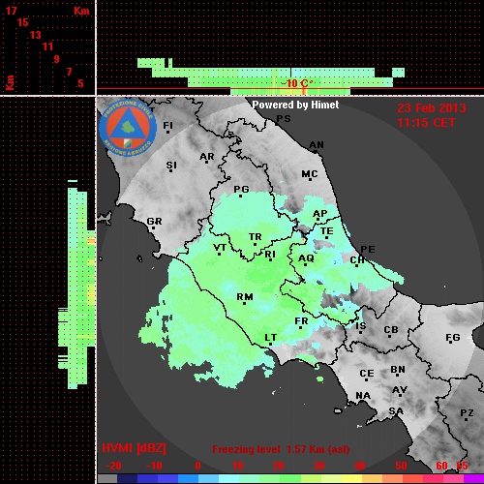Click the RI city label on map
Screen dimensions: 484x484
pos(270,255)
